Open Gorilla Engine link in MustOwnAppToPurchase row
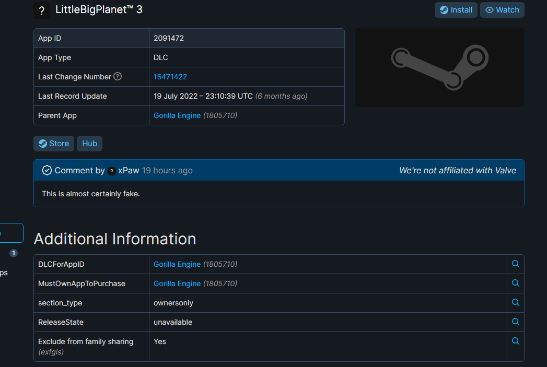The image size is (547, 367). (x=177, y=283)
